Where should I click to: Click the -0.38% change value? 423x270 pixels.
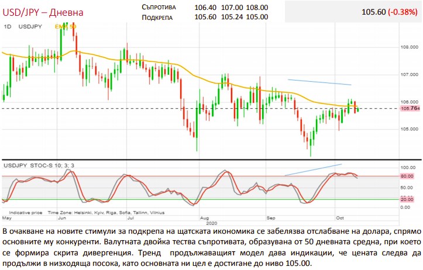tap(403, 12)
